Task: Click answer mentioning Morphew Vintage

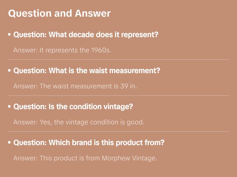Action: 85,158
